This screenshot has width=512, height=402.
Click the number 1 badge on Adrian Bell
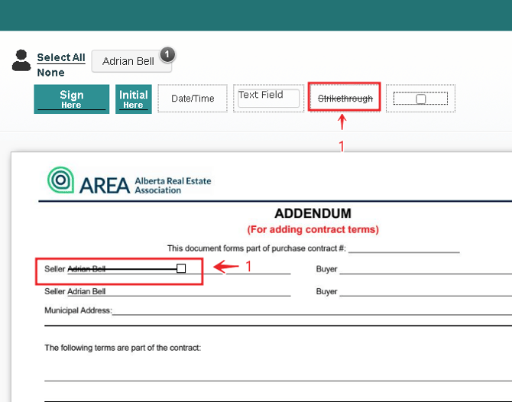pos(168,54)
